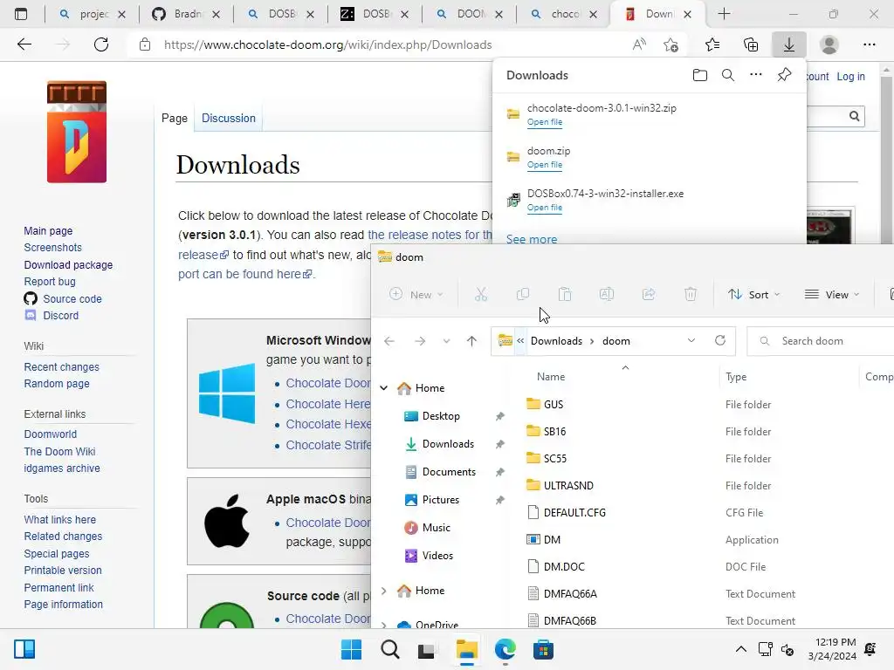Click the browser Back arrow
This screenshot has width=894, height=670.
click(x=24, y=44)
